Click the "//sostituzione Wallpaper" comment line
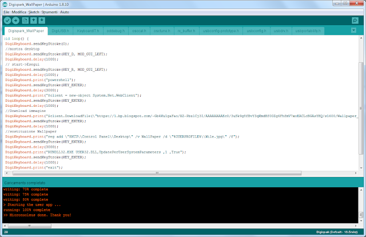This screenshot has width=366, height=237. click(31, 131)
